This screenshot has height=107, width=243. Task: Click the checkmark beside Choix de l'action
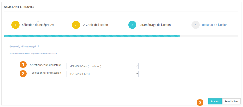pyautogui.click(x=84, y=25)
